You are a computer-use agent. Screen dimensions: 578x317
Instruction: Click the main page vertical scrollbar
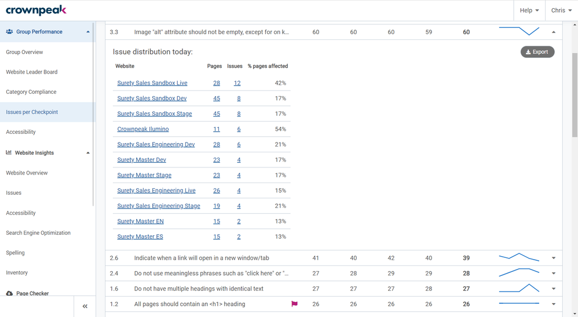click(x=575, y=95)
